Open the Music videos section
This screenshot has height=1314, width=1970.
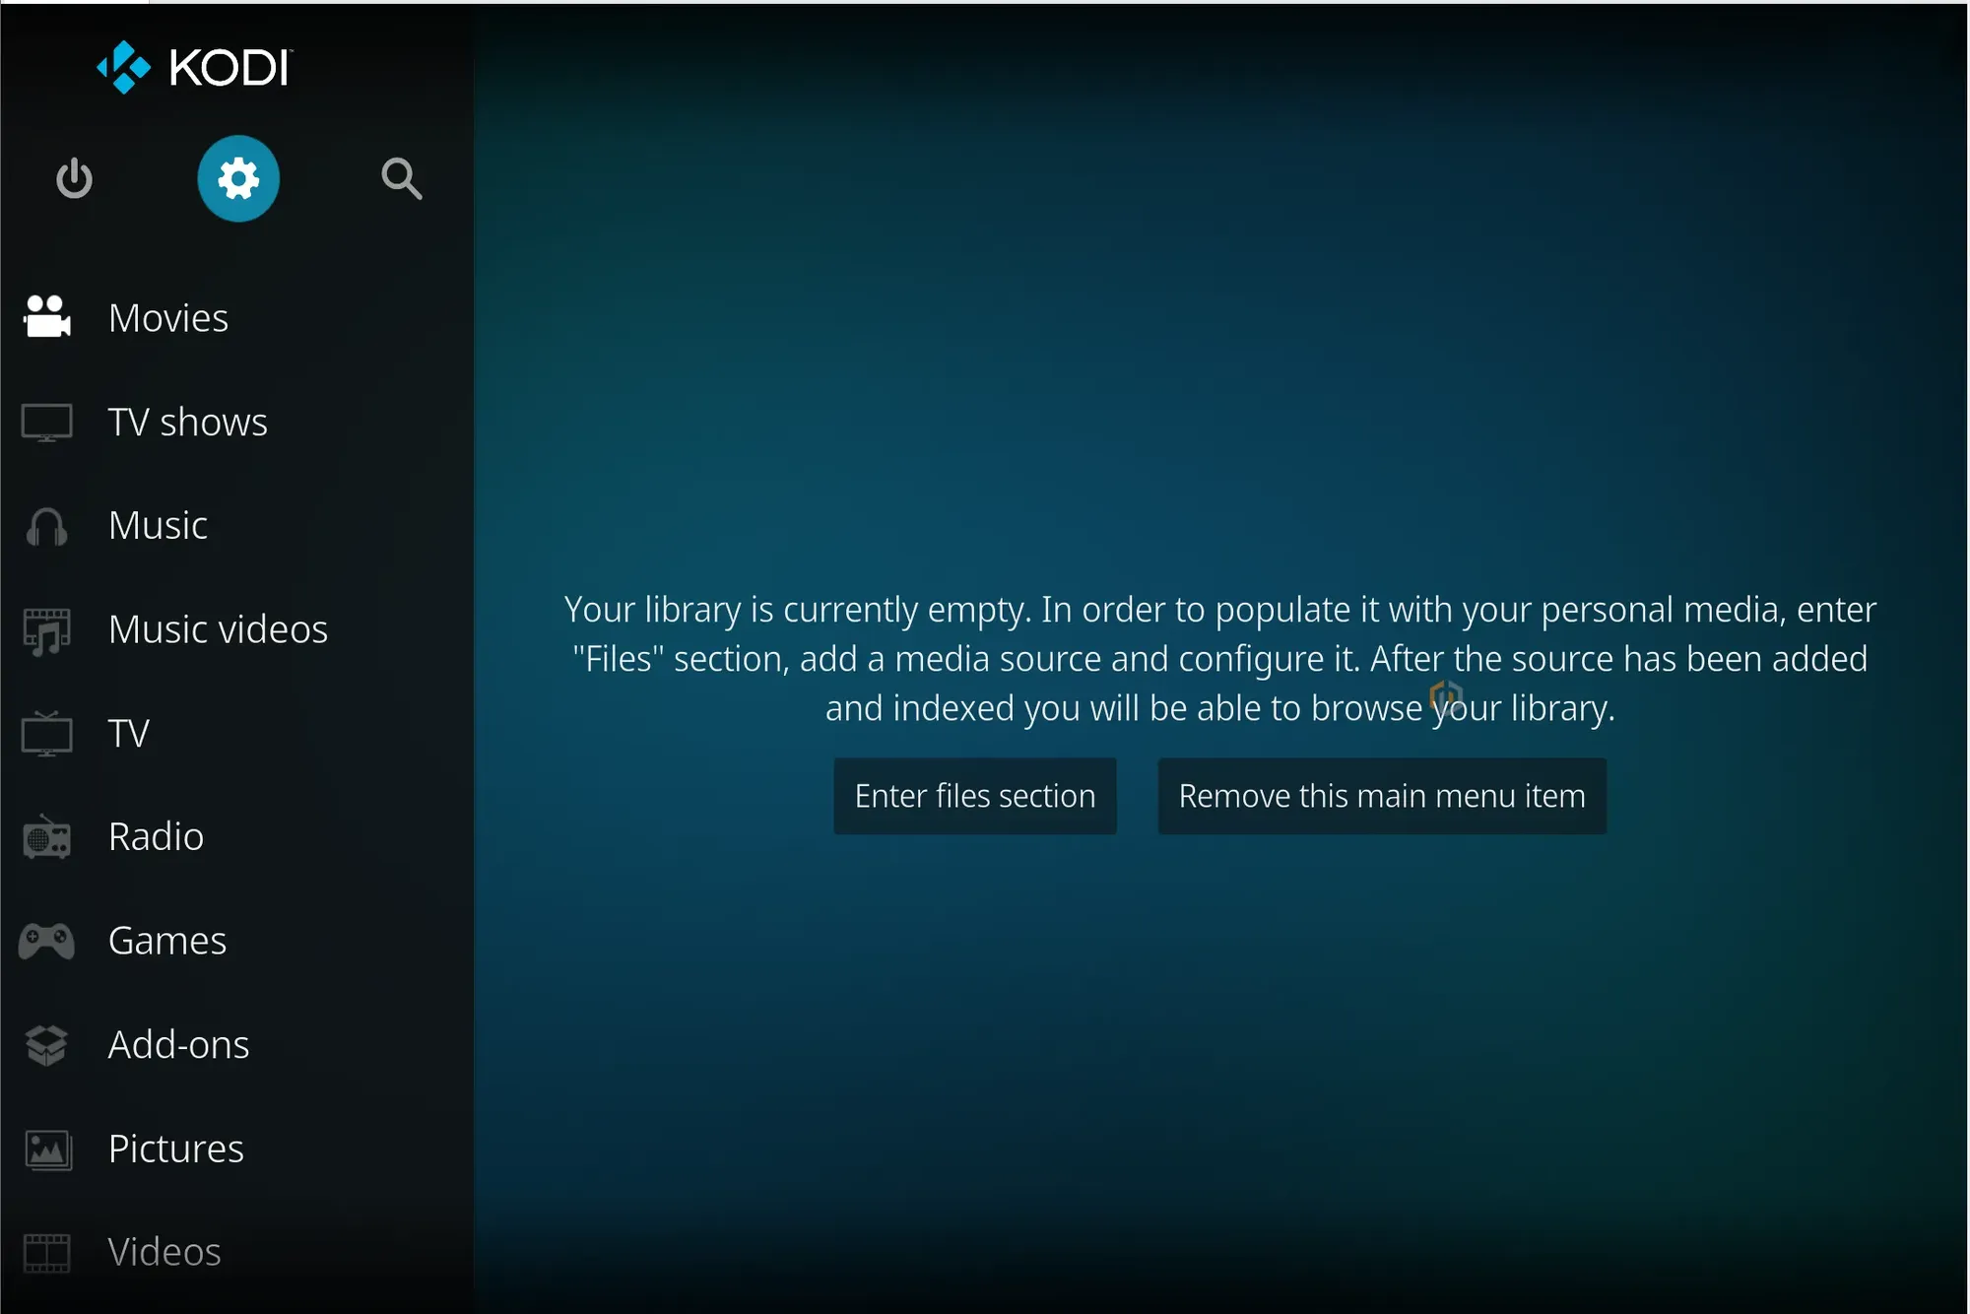click(219, 629)
